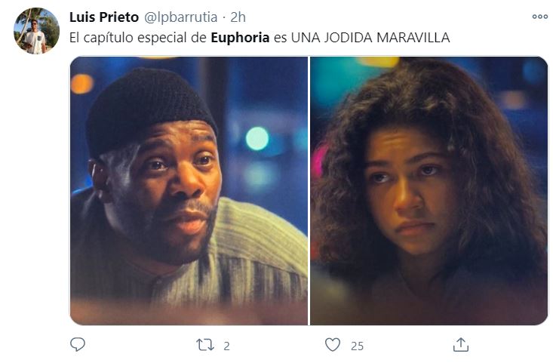
Task: Select the bold Euphoria keyword in the tweet
Action: point(240,38)
